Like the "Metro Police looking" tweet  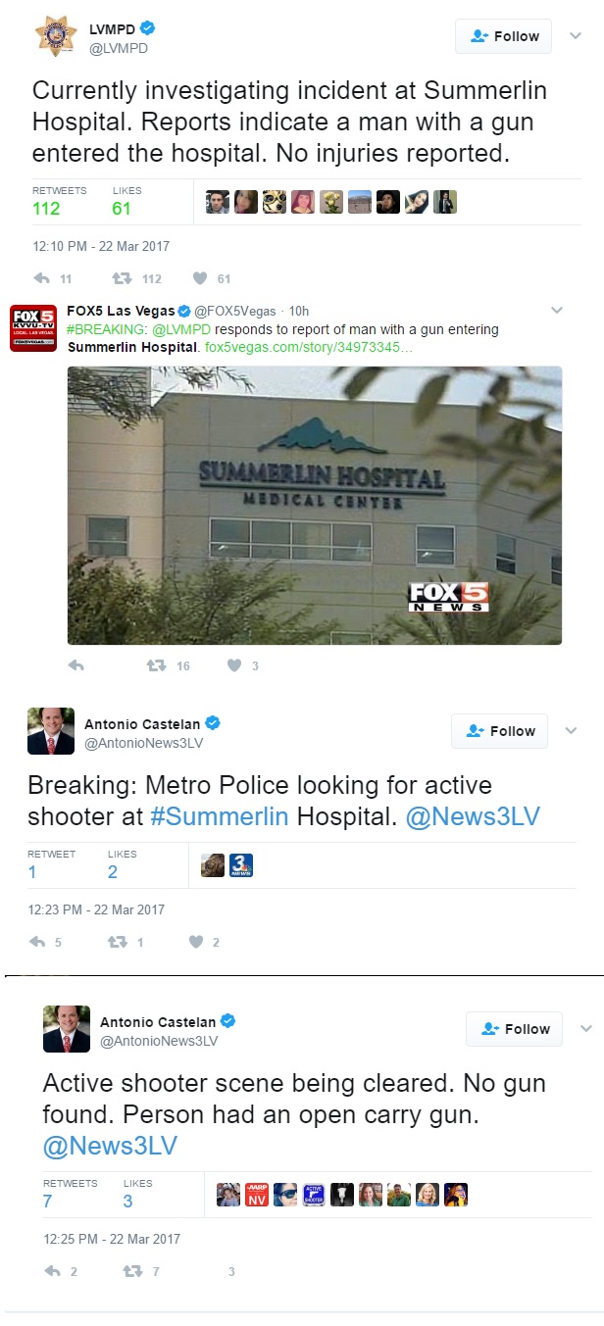click(195, 942)
